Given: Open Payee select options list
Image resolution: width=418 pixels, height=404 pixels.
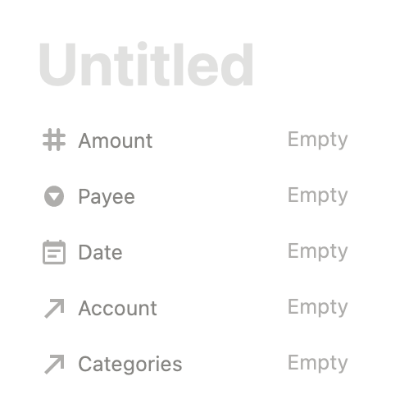Looking at the screenshot, I should 318,195.
